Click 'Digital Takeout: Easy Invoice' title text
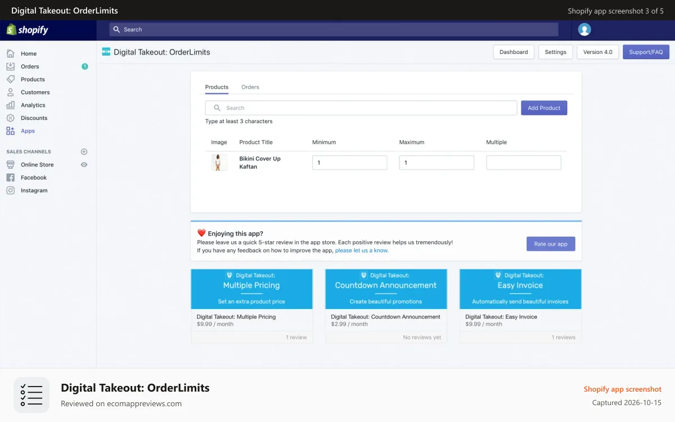 (x=501, y=317)
